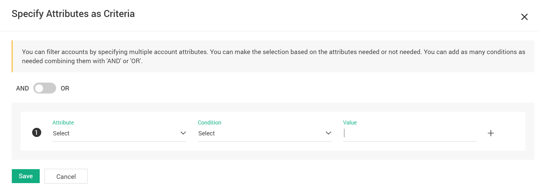Expand the Condition dropdown arrow
Viewport: 539px width, 191px height.
click(328, 133)
